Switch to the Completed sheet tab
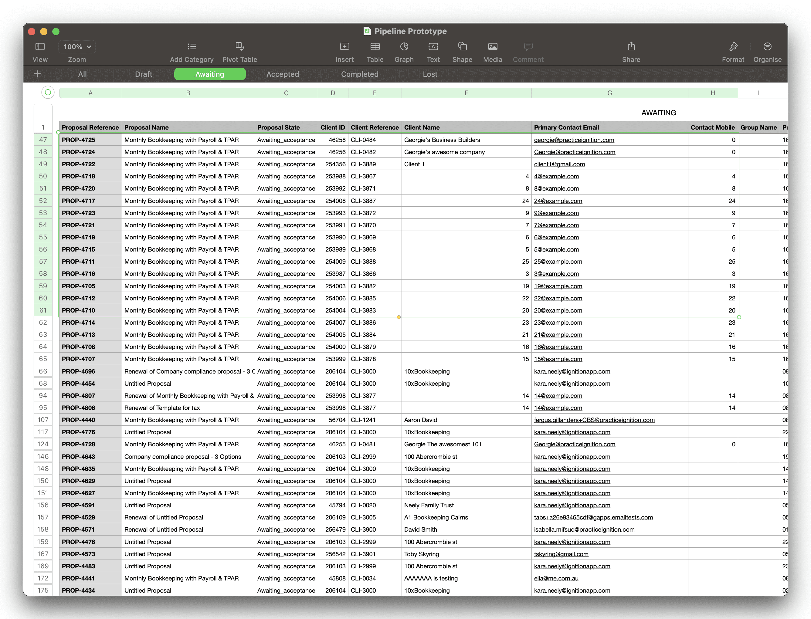The height and width of the screenshot is (619, 811). (x=359, y=74)
